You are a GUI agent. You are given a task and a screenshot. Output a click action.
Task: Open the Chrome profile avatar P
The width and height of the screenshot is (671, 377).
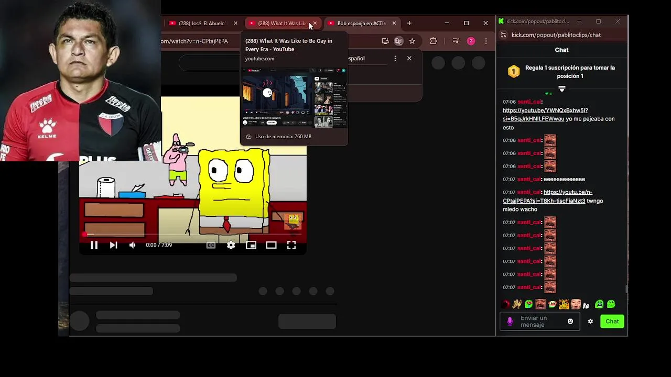point(471,41)
